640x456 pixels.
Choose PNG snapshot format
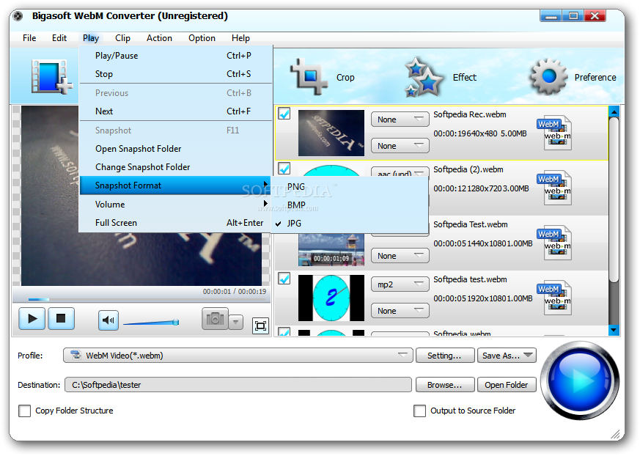click(x=350, y=186)
